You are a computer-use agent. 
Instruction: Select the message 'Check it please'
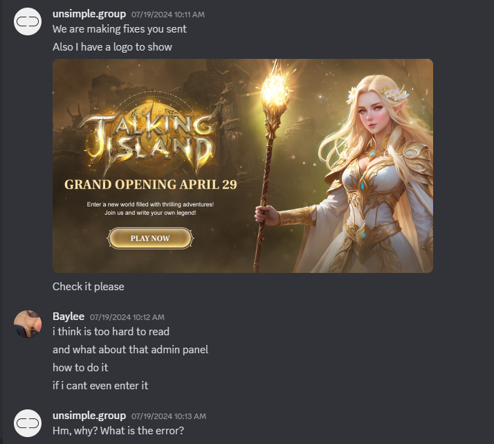tap(89, 287)
